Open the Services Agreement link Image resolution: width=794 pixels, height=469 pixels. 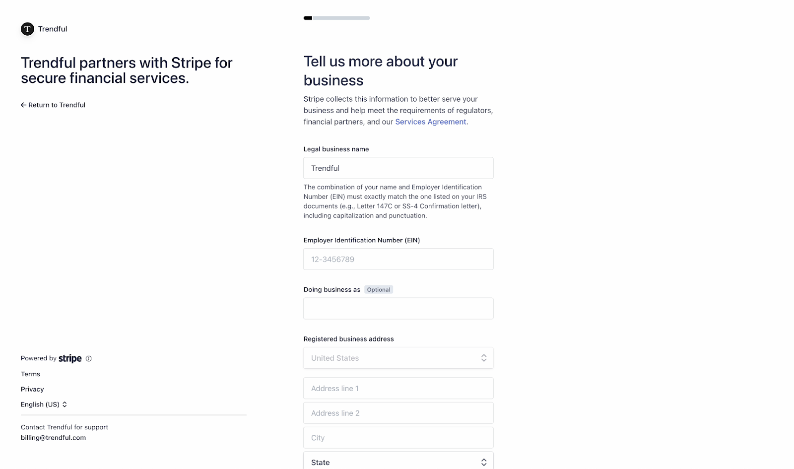(431, 122)
